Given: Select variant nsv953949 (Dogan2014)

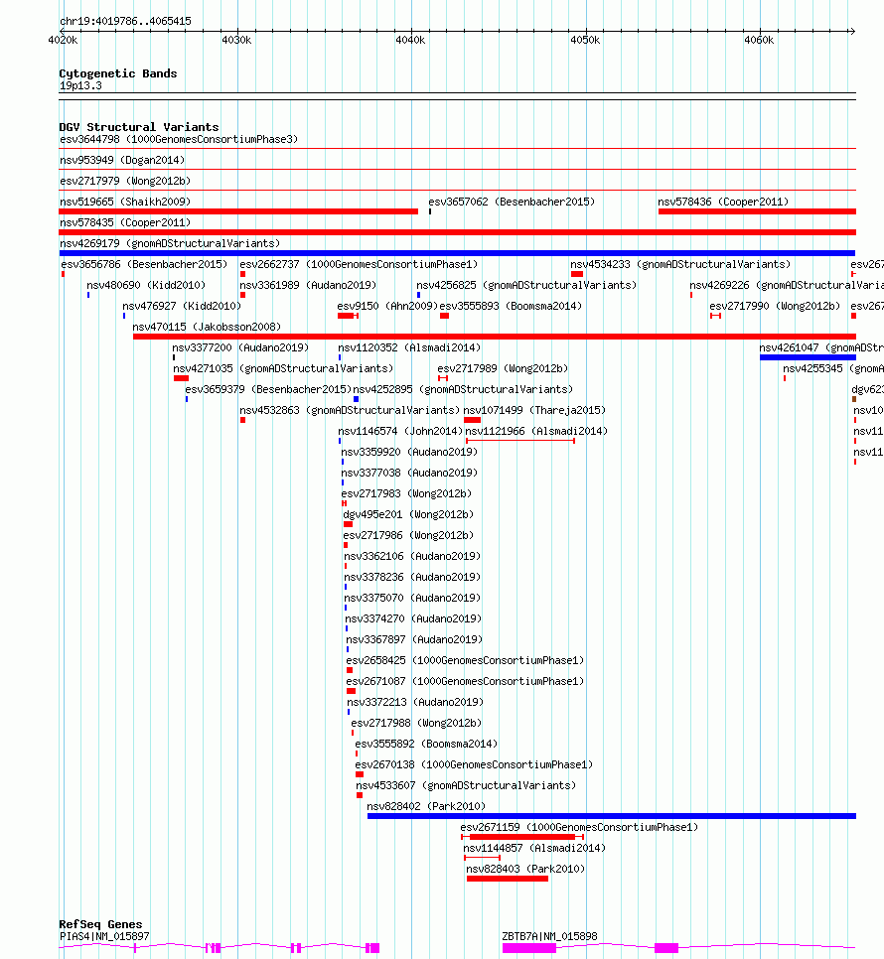Looking at the screenshot, I should tap(122, 160).
